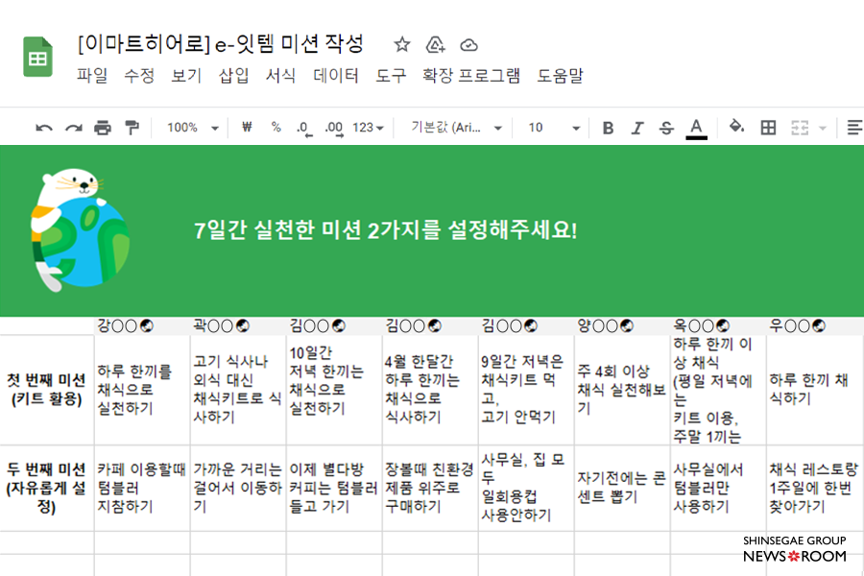This screenshot has height=576, width=864.
Task: Select the cell reading 자기전에는 콘센트 뽑기
Action: 621,488
